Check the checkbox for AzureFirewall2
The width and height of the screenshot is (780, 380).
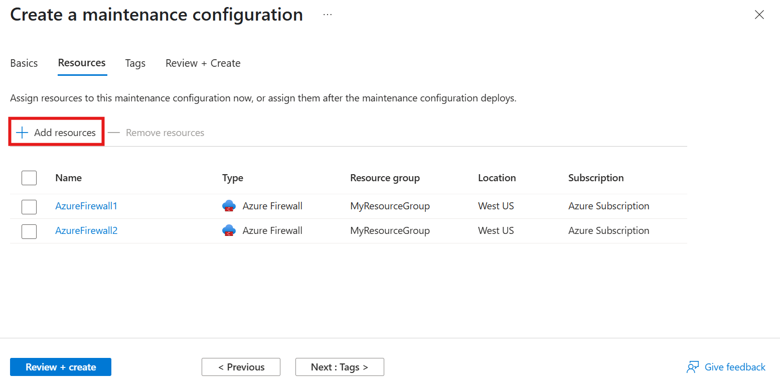point(29,231)
